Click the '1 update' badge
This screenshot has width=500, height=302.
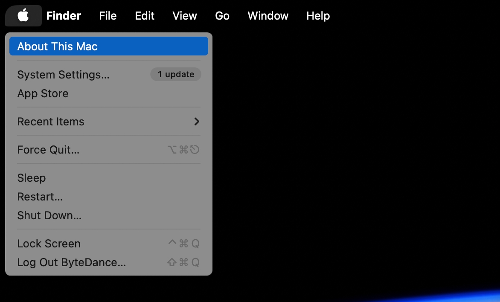pyautogui.click(x=176, y=75)
